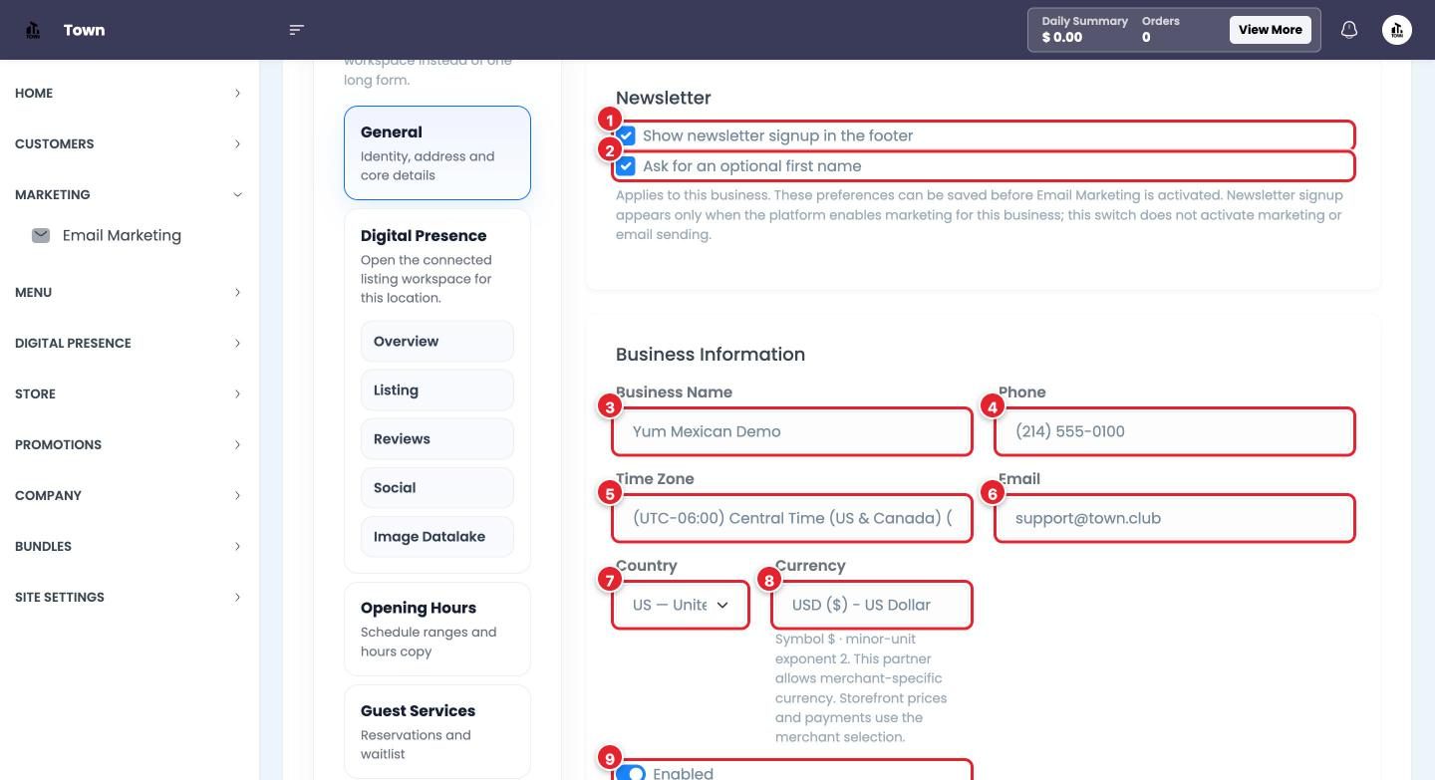Expand the PROMOTIONS sidebar section

pos(128,444)
